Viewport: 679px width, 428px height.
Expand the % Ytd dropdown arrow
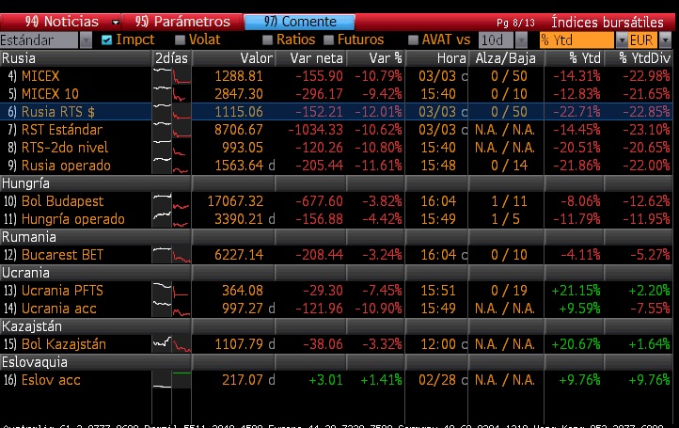622,40
